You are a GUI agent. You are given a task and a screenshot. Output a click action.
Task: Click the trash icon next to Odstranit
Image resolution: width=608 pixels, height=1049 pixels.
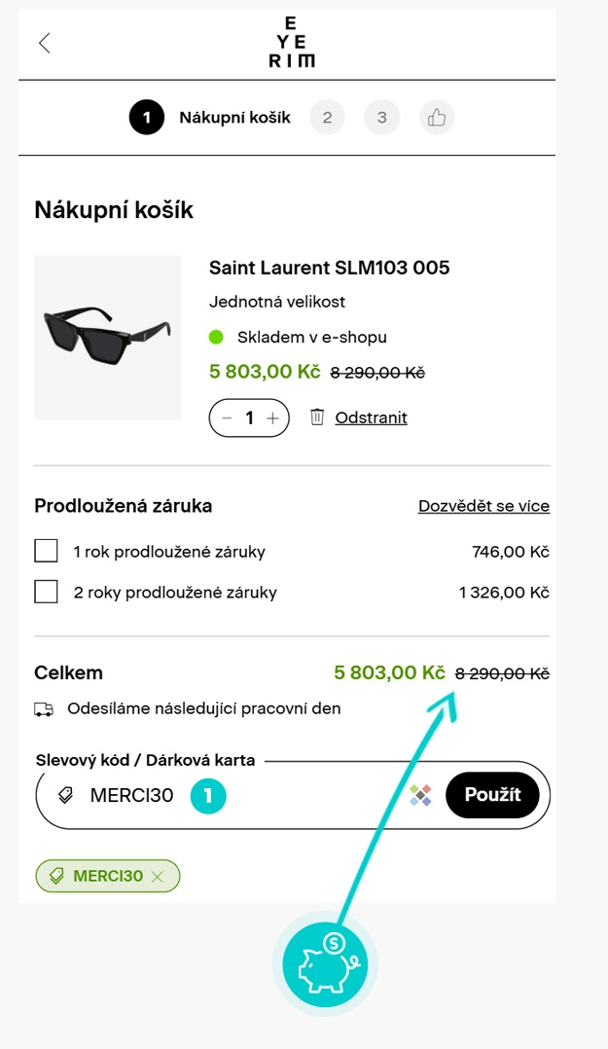pyautogui.click(x=317, y=417)
